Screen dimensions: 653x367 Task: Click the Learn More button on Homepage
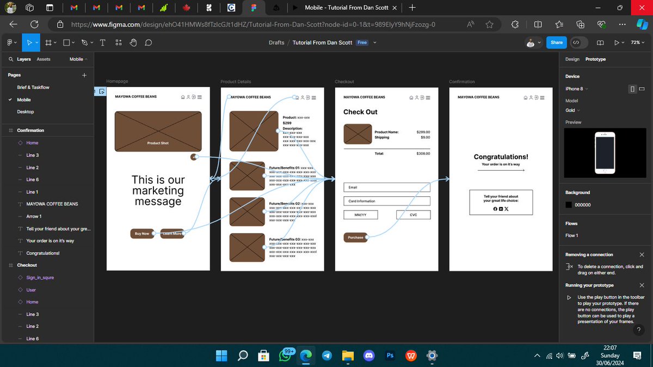[x=172, y=233]
